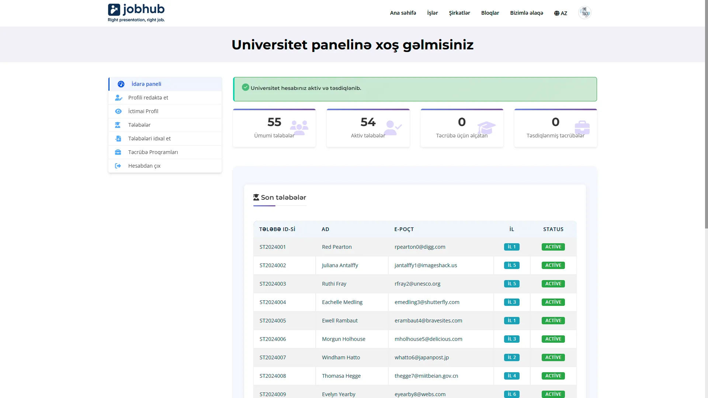
Task: Click the Hesabdan çıx logout icon
Action: pyautogui.click(x=118, y=166)
